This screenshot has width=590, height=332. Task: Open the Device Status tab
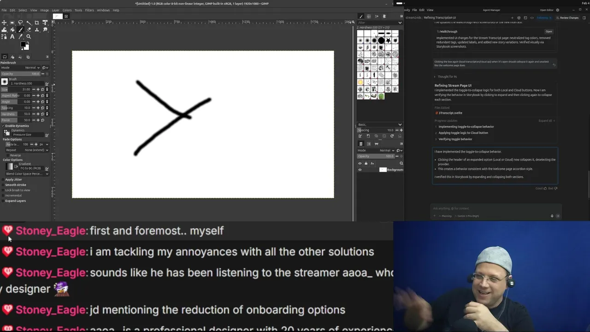click(x=12, y=57)
